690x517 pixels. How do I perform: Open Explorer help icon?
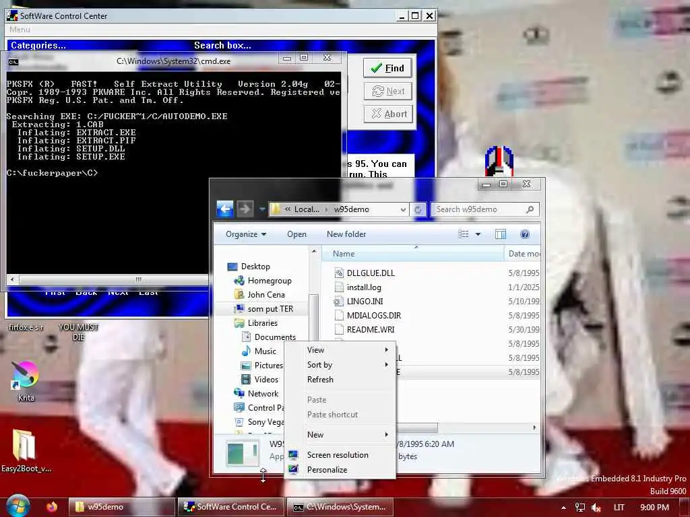524,234
